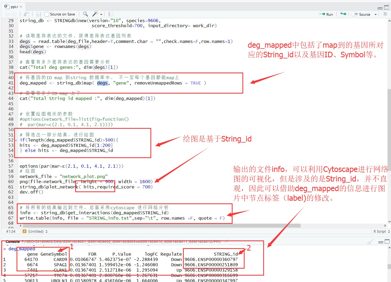Re-run the previous code region

coord(343,14)
